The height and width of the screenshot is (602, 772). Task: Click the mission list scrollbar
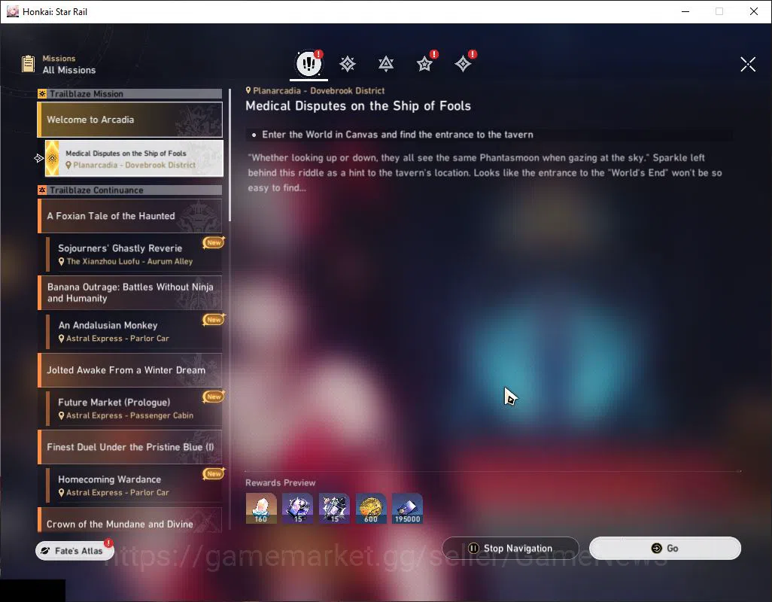coord(230,155)
